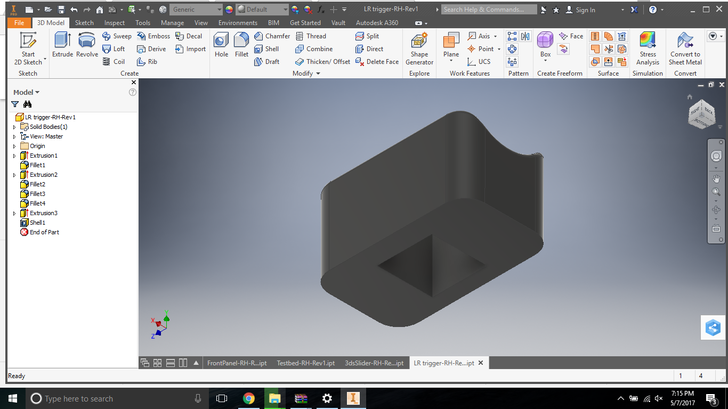The image size is (728, 409).
Task: Close the Model browser panel
Action: 134,83
